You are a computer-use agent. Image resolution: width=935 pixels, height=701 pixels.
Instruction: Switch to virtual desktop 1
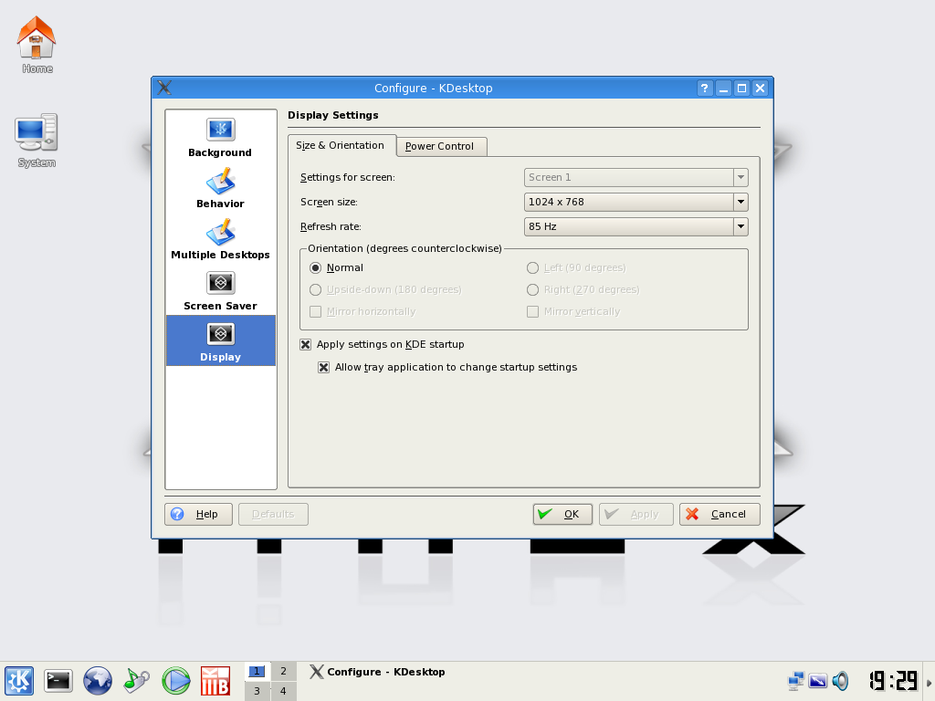(257, 671)
